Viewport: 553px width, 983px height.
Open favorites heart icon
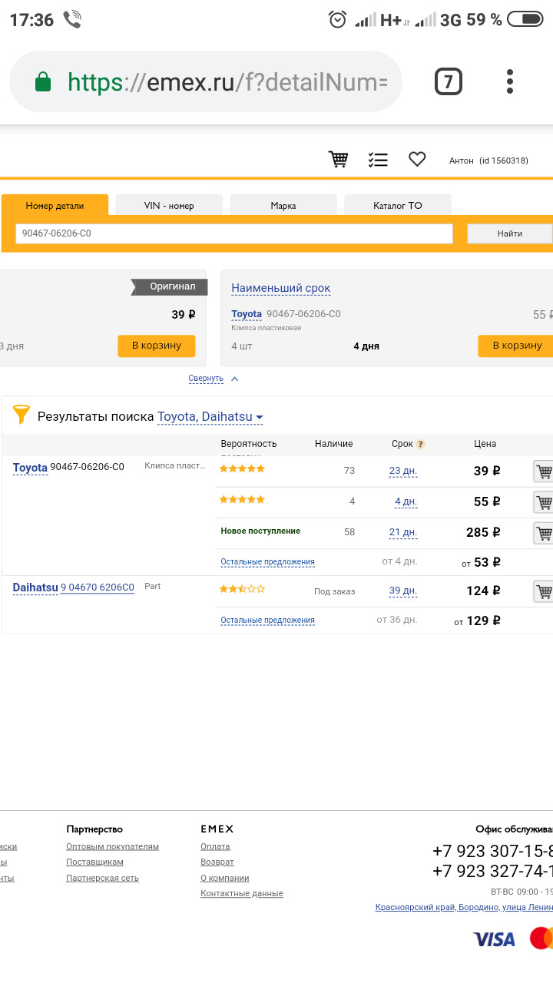(417, 160)
